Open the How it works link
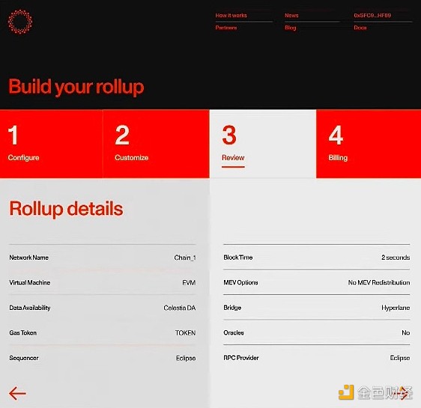The height and width of the screenshot is (408, 421). tap(231, 15)
